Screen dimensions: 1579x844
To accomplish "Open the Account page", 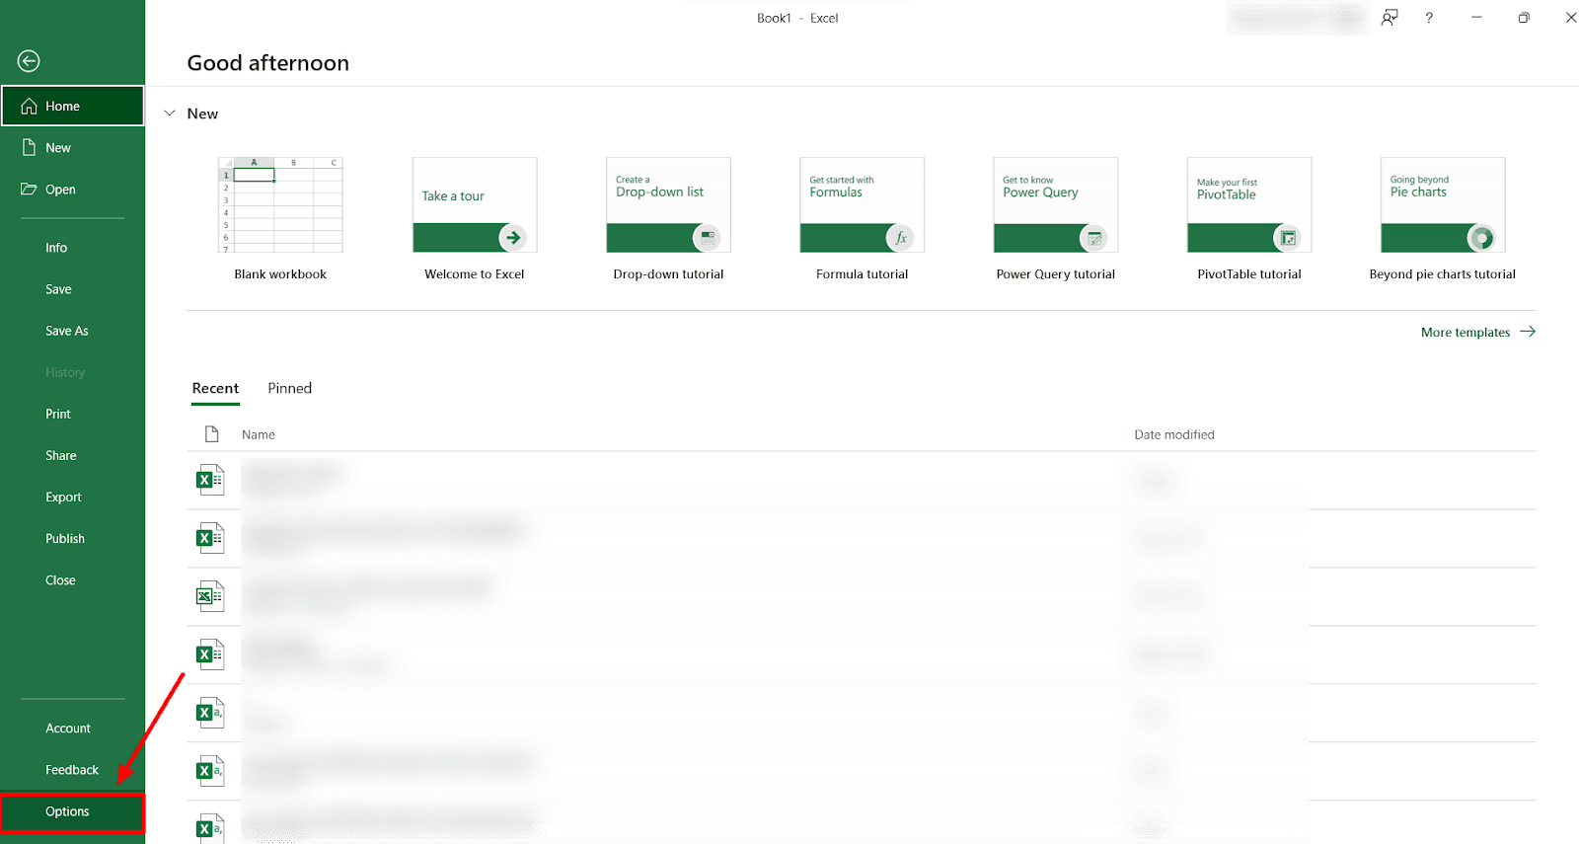I will point(68,729).
